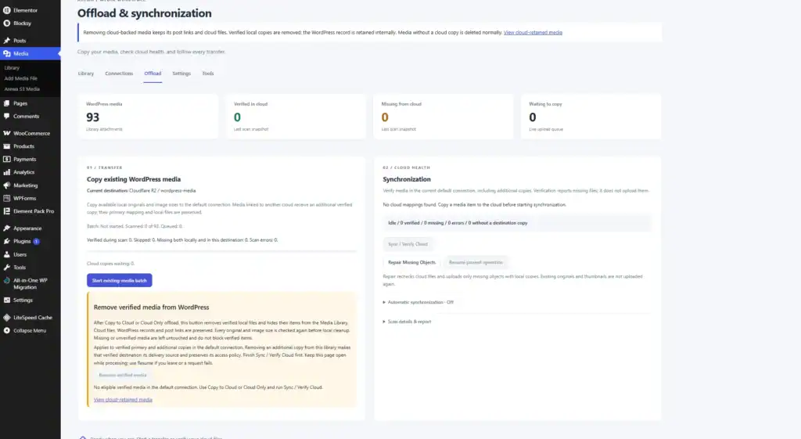This screenshot has height=439, width=801.
Task: Open Analytics via the bar chart icon
Action: point(6,172)
